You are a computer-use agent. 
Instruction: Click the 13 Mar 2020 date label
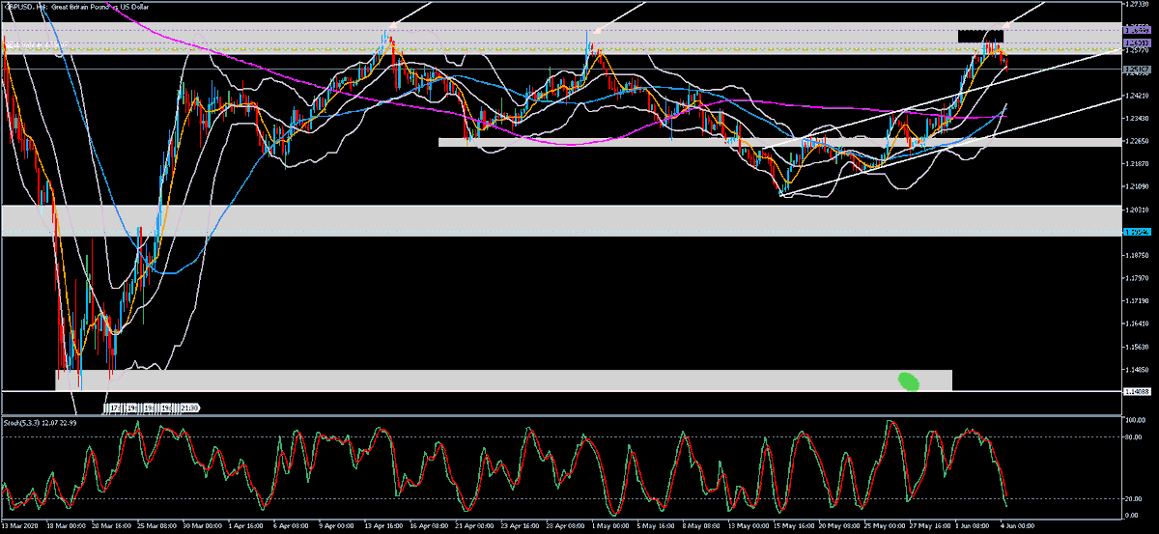coord(20,526)
